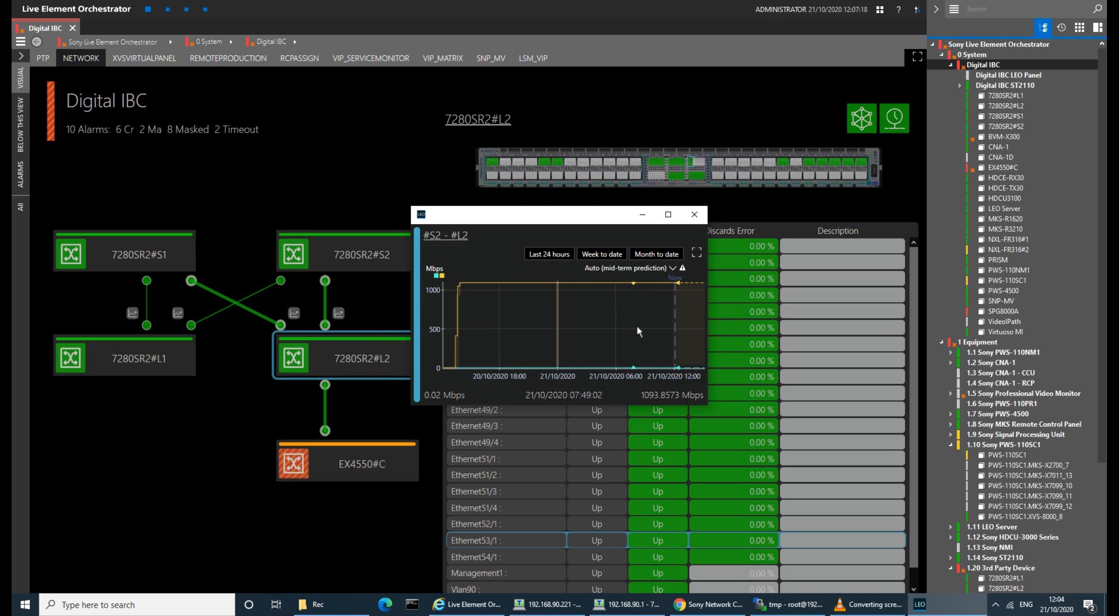Toggle the BELOW THIS VIEW side tab
This screenshot has height=616, width=1119.
tap(20, 124)
